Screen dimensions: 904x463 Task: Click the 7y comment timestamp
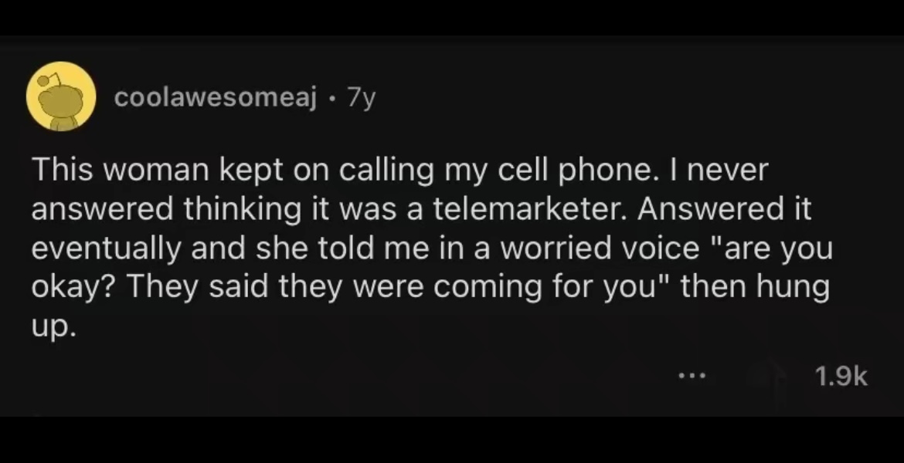[361, 99]
